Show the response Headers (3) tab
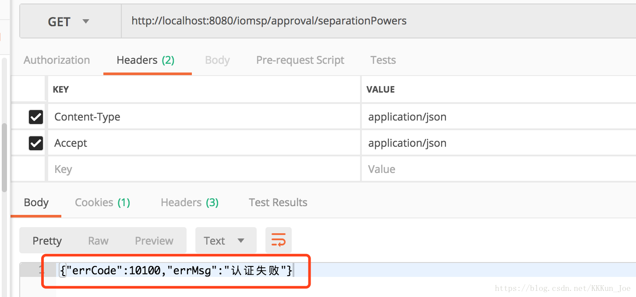Viewport: 636px width, 297px height. coord(189,203)
